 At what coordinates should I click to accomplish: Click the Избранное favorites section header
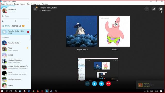tap(5, 37)
